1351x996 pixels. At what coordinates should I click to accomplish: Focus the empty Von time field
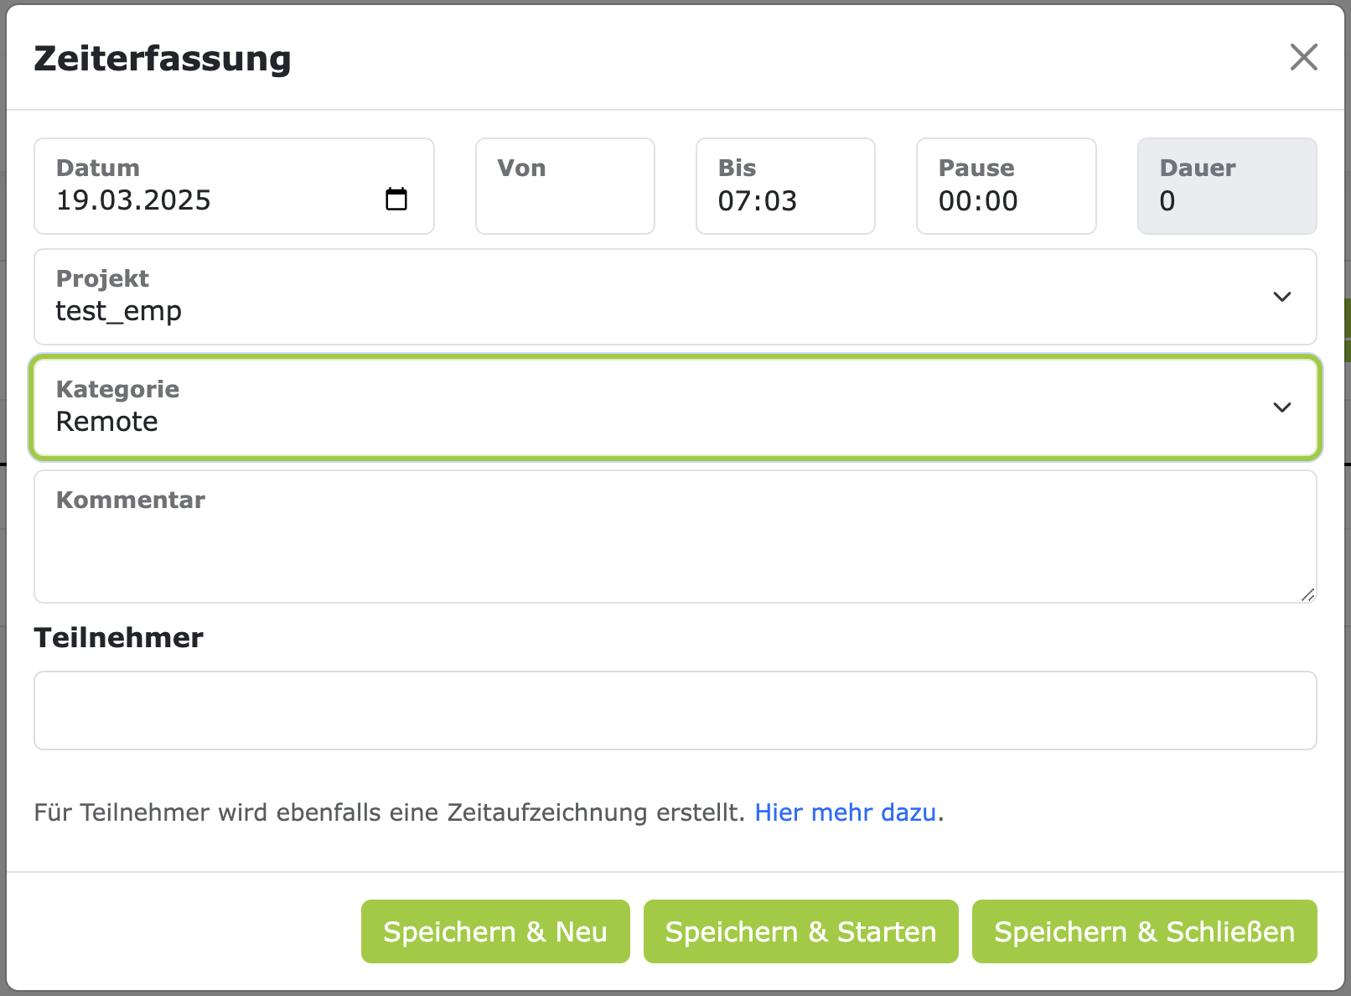pos(565,200)
